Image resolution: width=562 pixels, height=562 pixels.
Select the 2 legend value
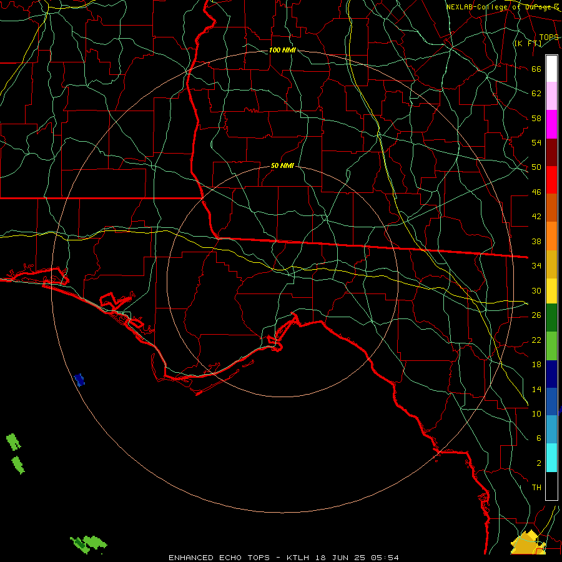pos(538,463)
